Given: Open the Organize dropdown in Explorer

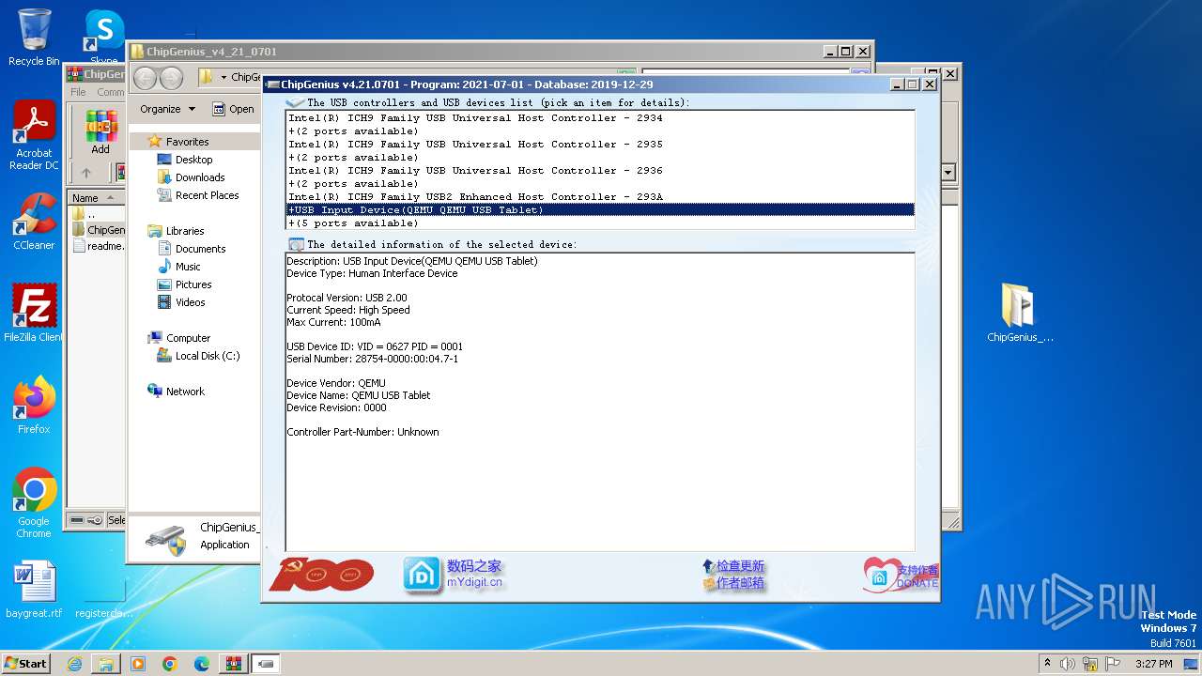Looking at the screenshot, I should click(167, 109).
